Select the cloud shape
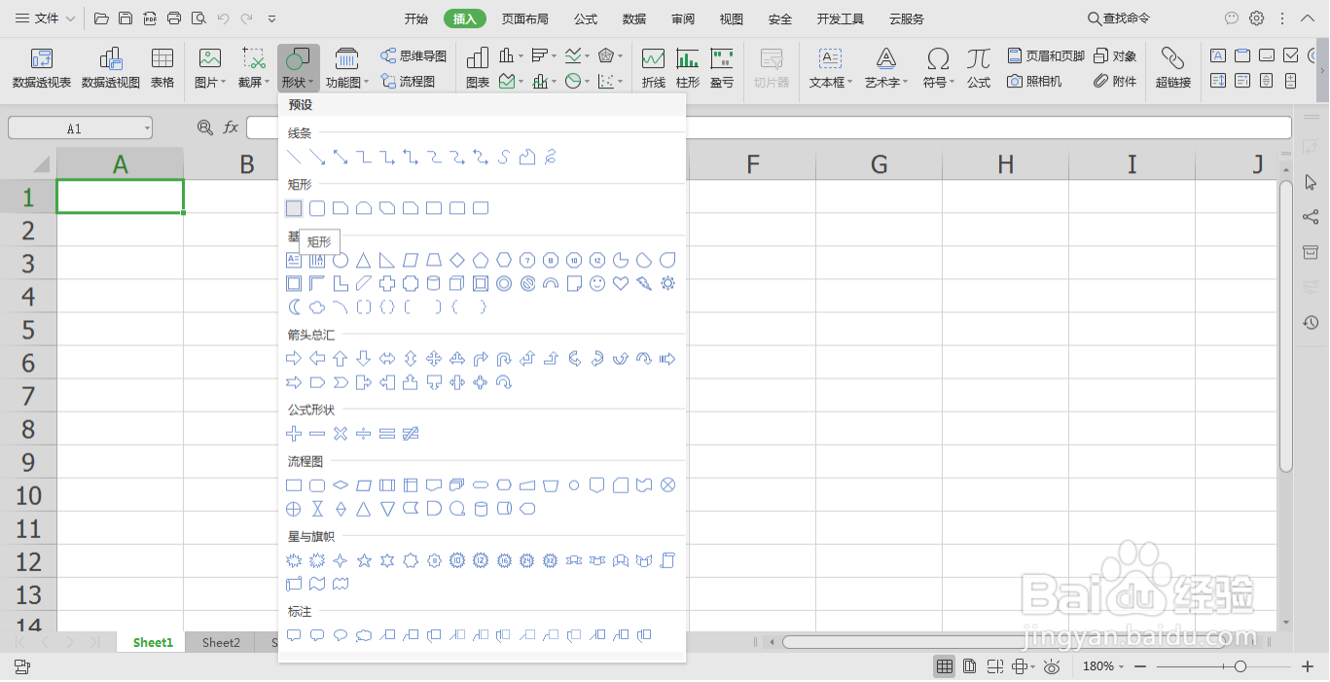Screen dimensions: 1330x682 pos(317,307)
